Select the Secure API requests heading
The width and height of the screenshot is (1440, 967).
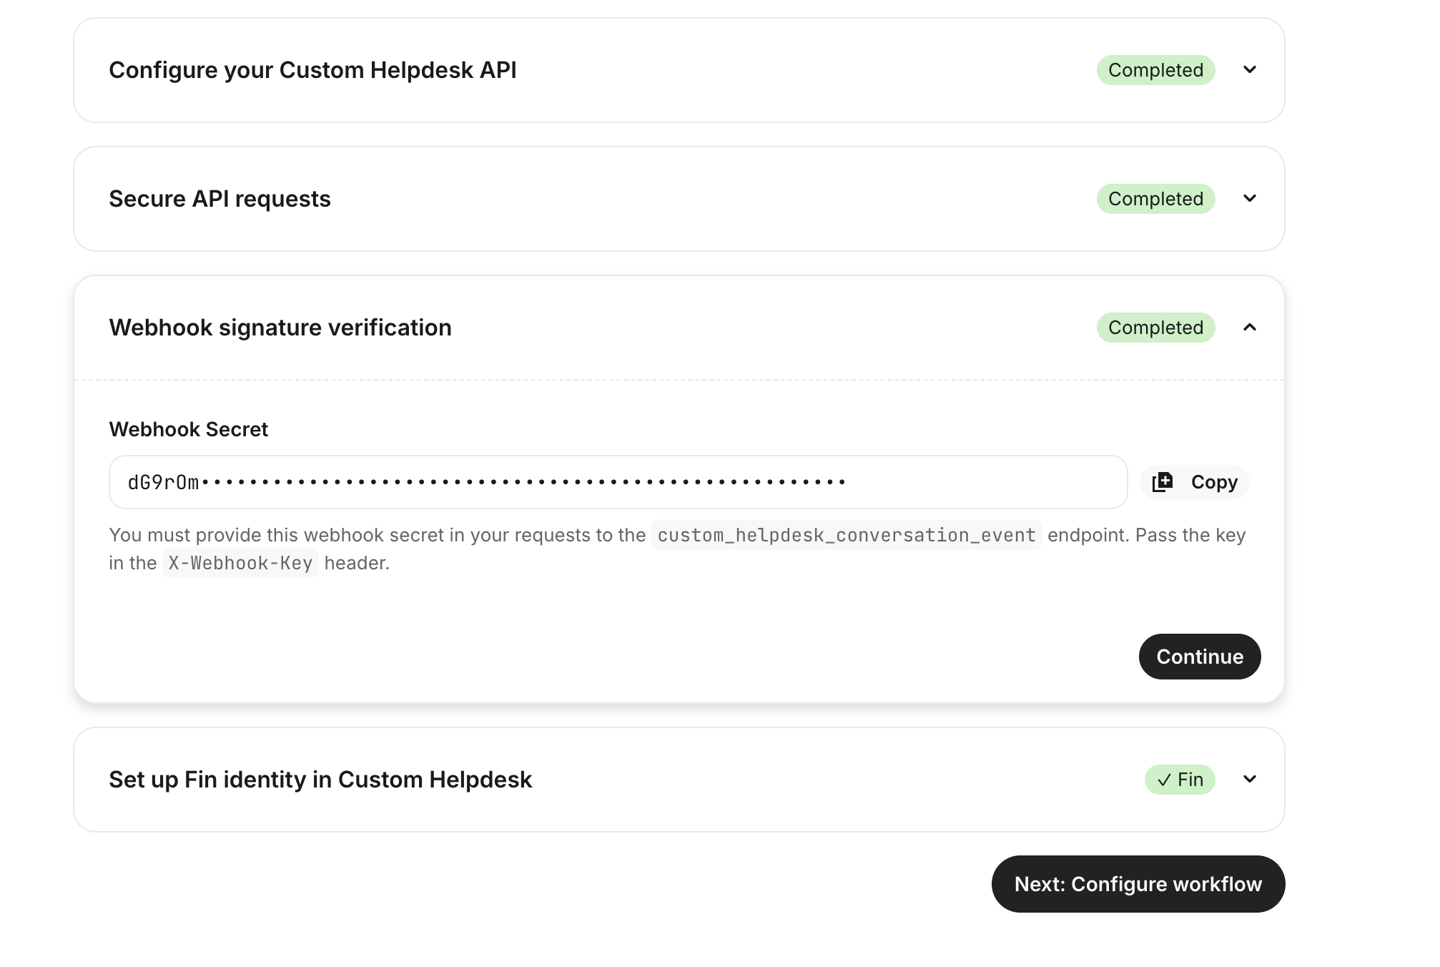click(220, 199)
